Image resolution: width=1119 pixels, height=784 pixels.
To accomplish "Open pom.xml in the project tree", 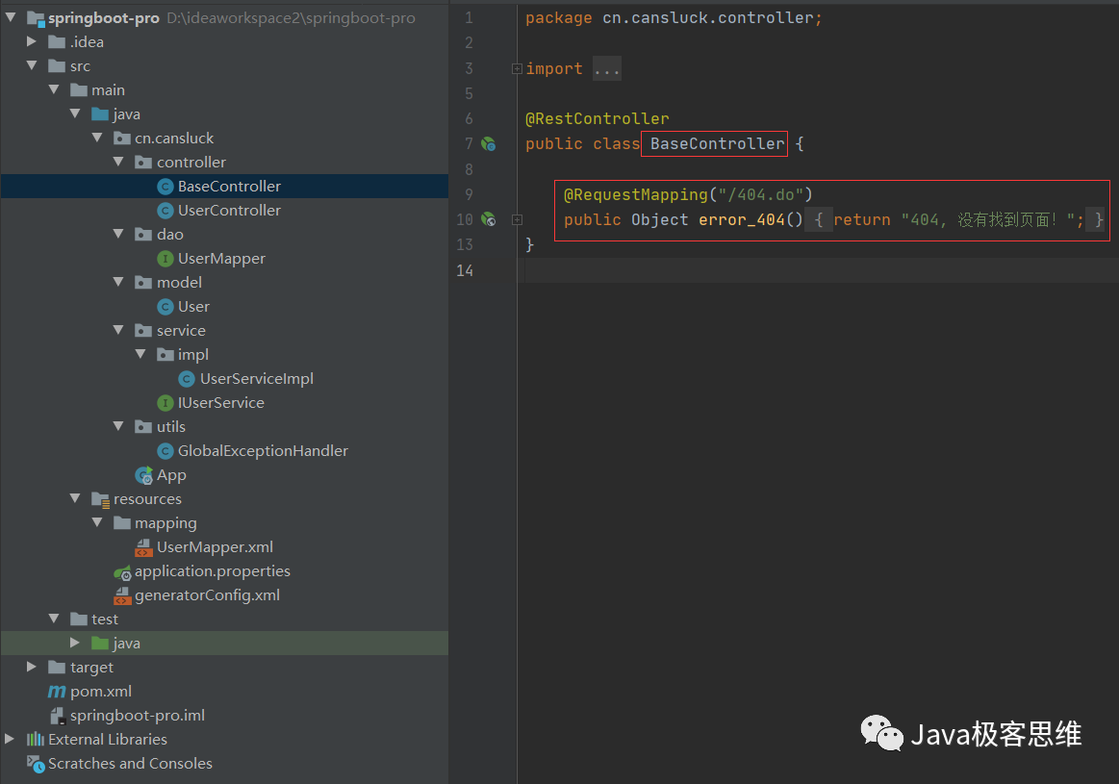I will 101,692.
